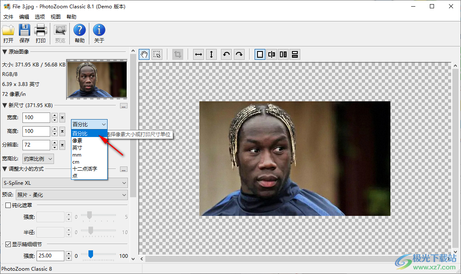Save the image using the 保存 disk icon
The height and width of the screenshot is (274, 461).
tap(25, 34)
